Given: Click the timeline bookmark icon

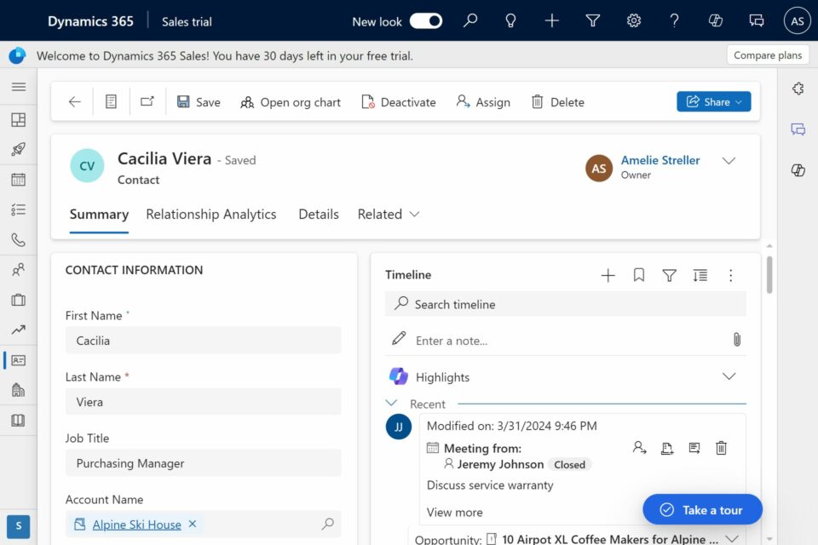Looking at the screenshot, I should point(638,275).
